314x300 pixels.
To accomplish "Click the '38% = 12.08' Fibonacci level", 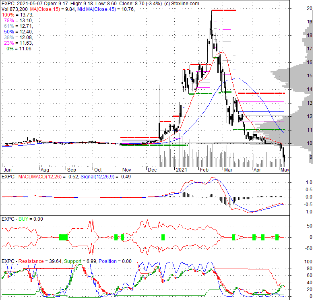I will pos(18,37).
